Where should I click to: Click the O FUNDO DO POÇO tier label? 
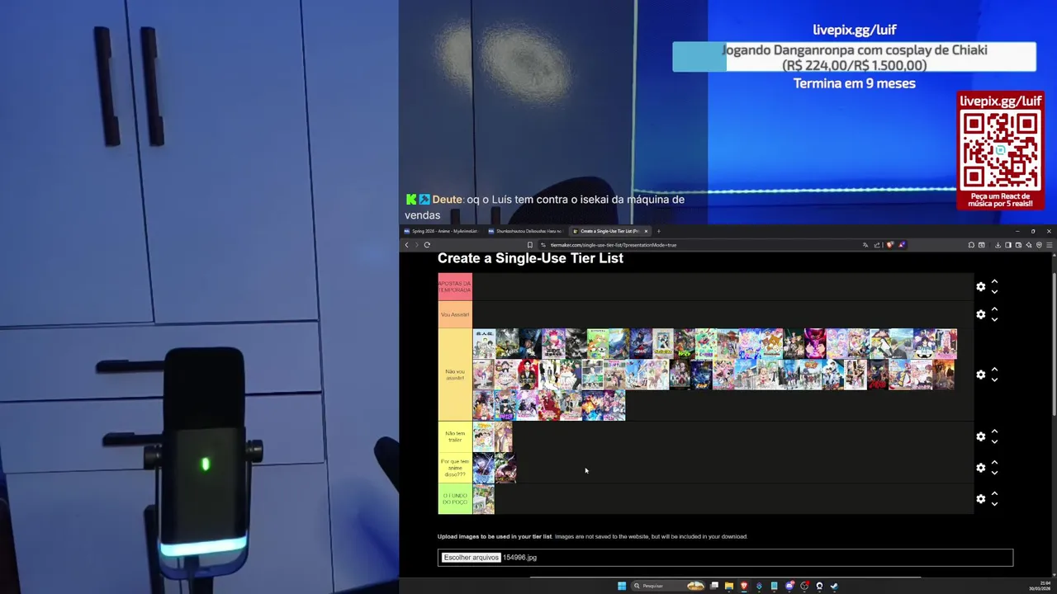tap(455, 499)
